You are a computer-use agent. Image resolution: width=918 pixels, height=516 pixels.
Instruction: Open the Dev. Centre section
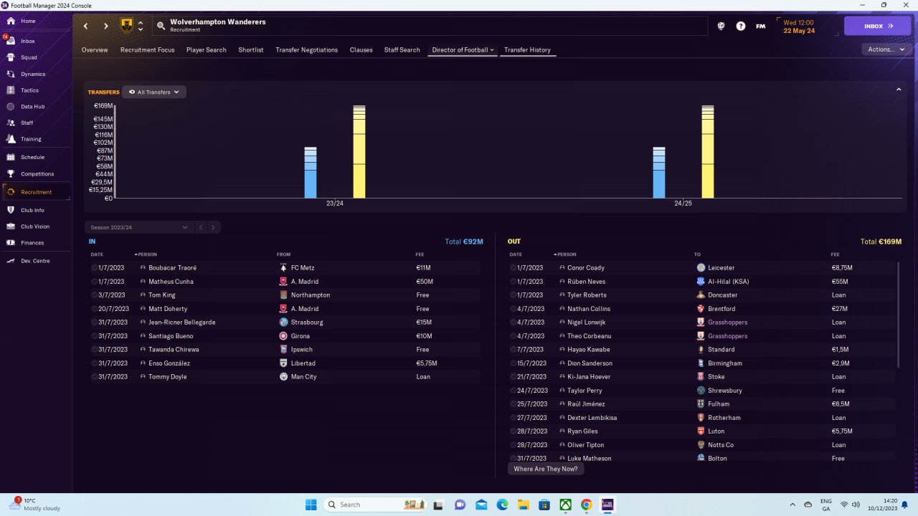36,261
